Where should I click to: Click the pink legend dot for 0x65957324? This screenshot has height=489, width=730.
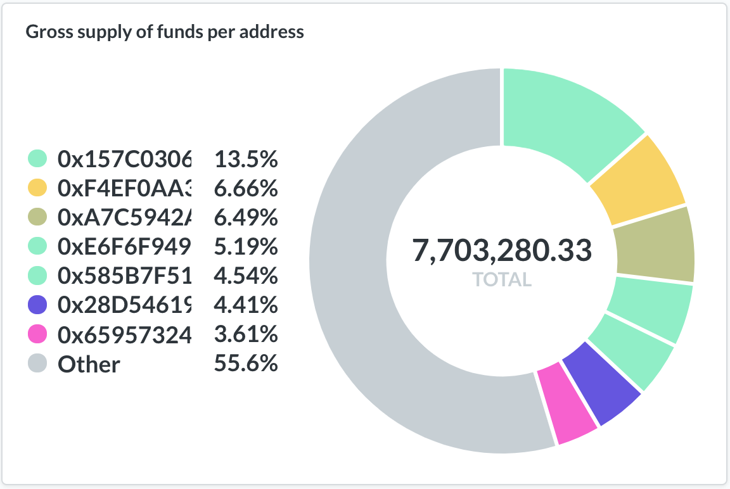pos(38,334)
